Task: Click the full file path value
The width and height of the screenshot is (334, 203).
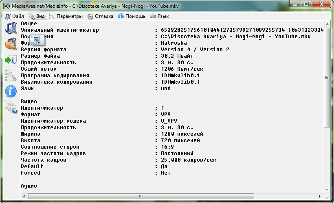Action: pyautogui.click(x=236, y=37)
